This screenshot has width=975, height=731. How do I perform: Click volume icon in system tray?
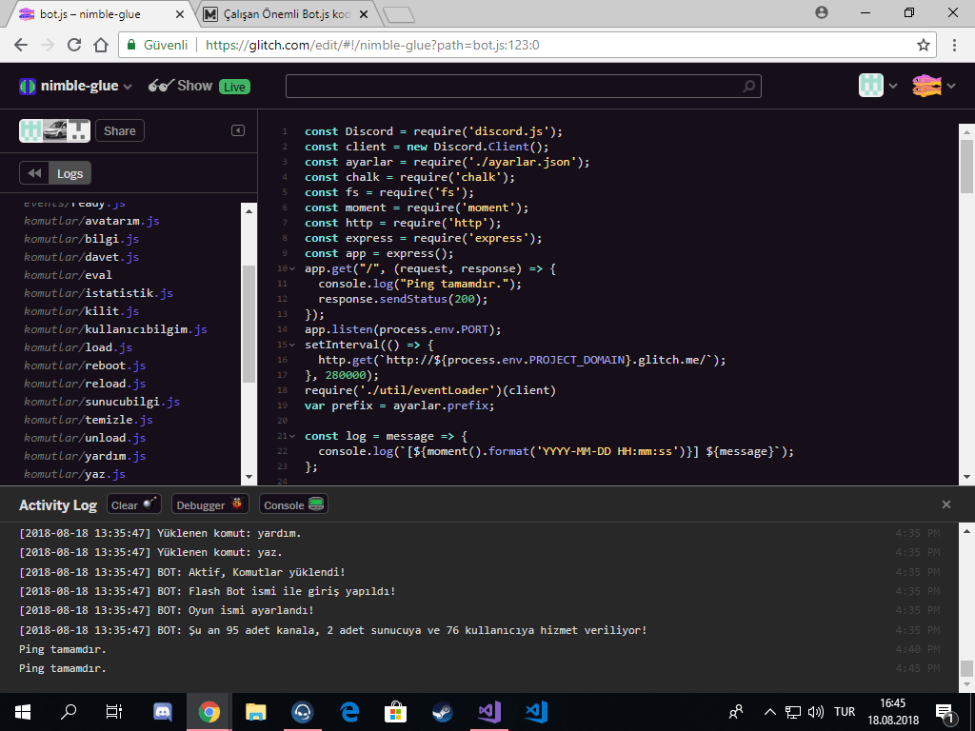(815, 712)
